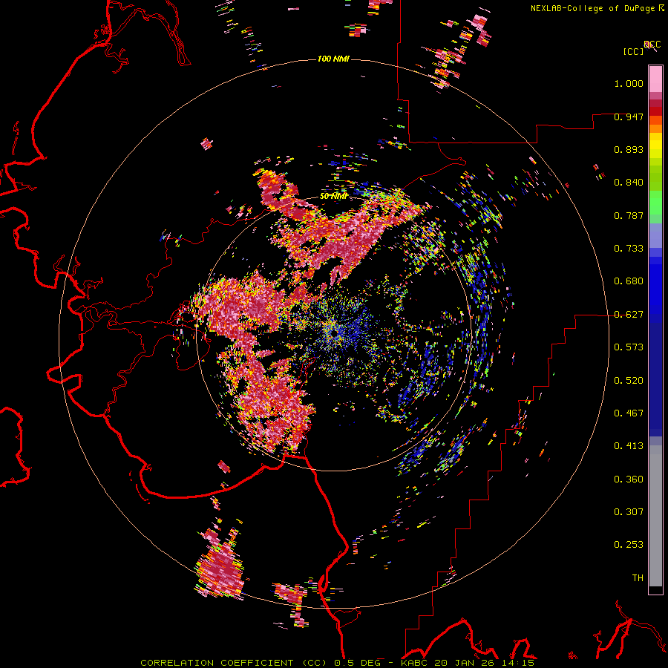Screen dimensions: 668x668
Task: Pick the gray color bar segment
Action: [x=655, y=516]
